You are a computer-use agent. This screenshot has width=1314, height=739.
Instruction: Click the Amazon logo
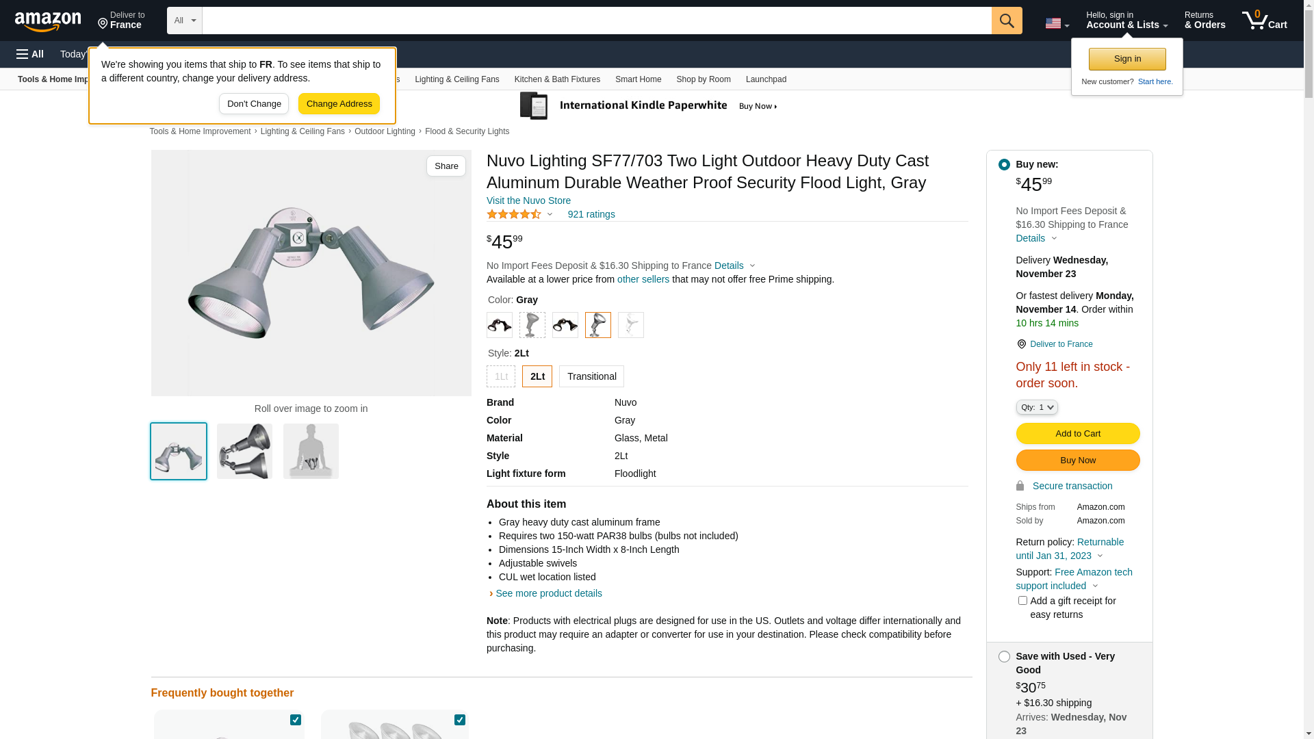click(x=48, y=21)
